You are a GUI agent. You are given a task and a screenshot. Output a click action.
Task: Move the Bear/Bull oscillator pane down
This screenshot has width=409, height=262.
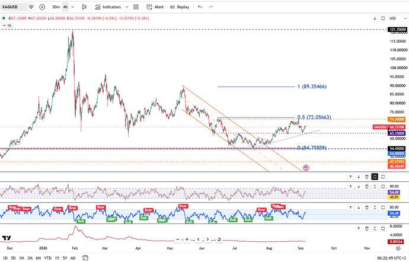(x=359, y=207)
